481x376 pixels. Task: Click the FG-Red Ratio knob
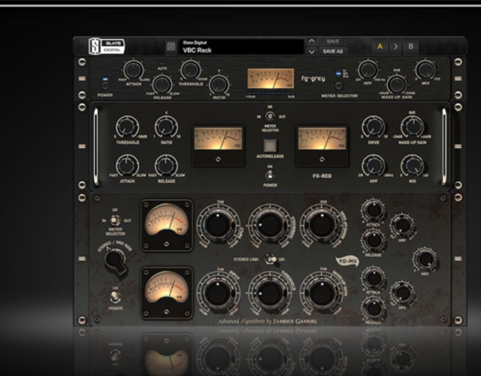pyautogui.click(x=166, y=127)
